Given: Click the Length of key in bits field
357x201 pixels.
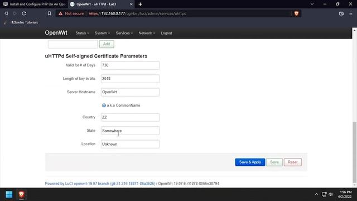Looking at the screenshot, I should pos(130,79).
